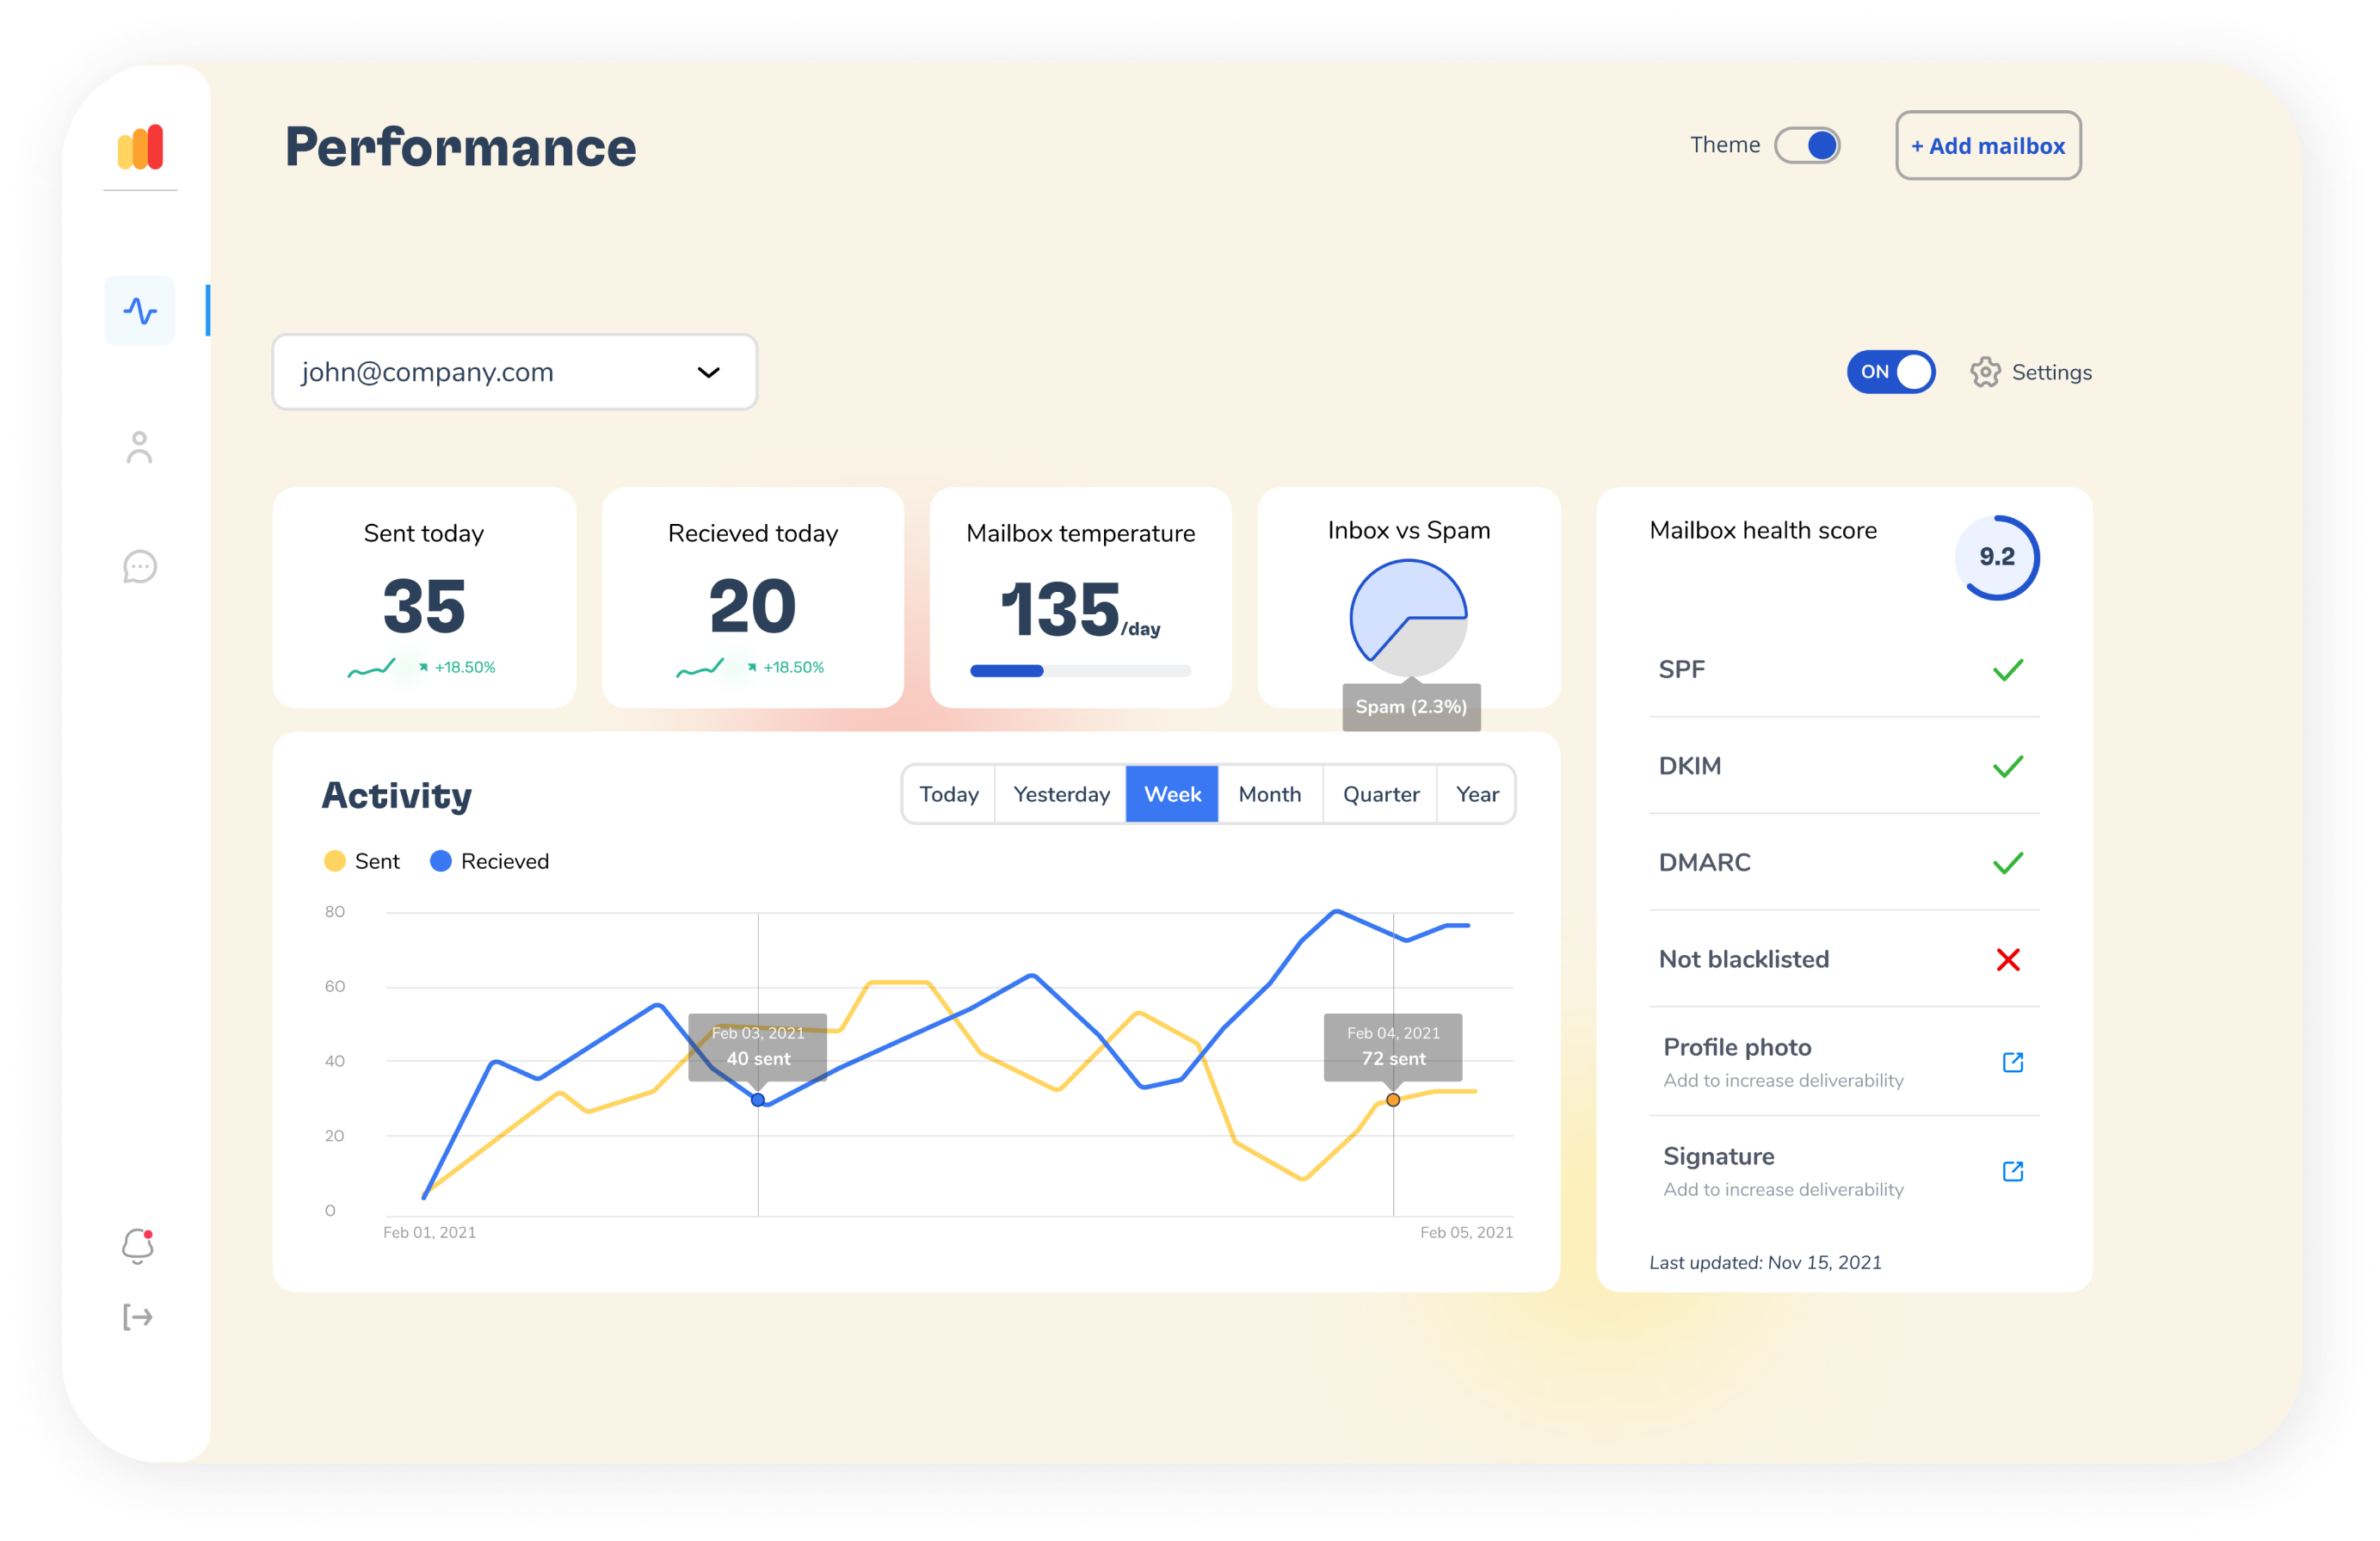Open Signature external link icon
The image size is (2380, 1541).
click(2012, 1171)
